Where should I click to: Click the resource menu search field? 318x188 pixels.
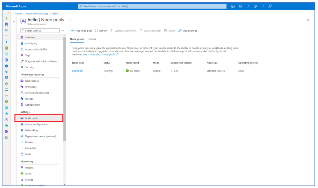[40, 31]
